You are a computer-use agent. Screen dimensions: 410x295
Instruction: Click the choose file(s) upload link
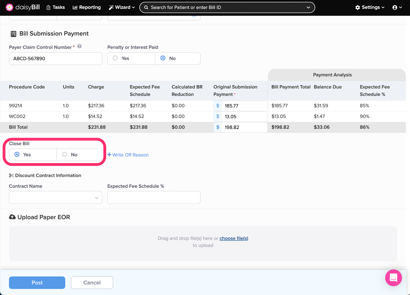(x=234, y=238)
